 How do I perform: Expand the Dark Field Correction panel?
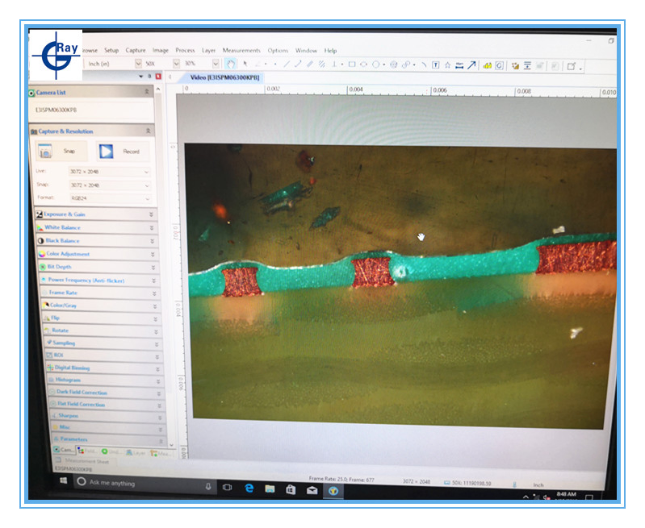(106, 393)
